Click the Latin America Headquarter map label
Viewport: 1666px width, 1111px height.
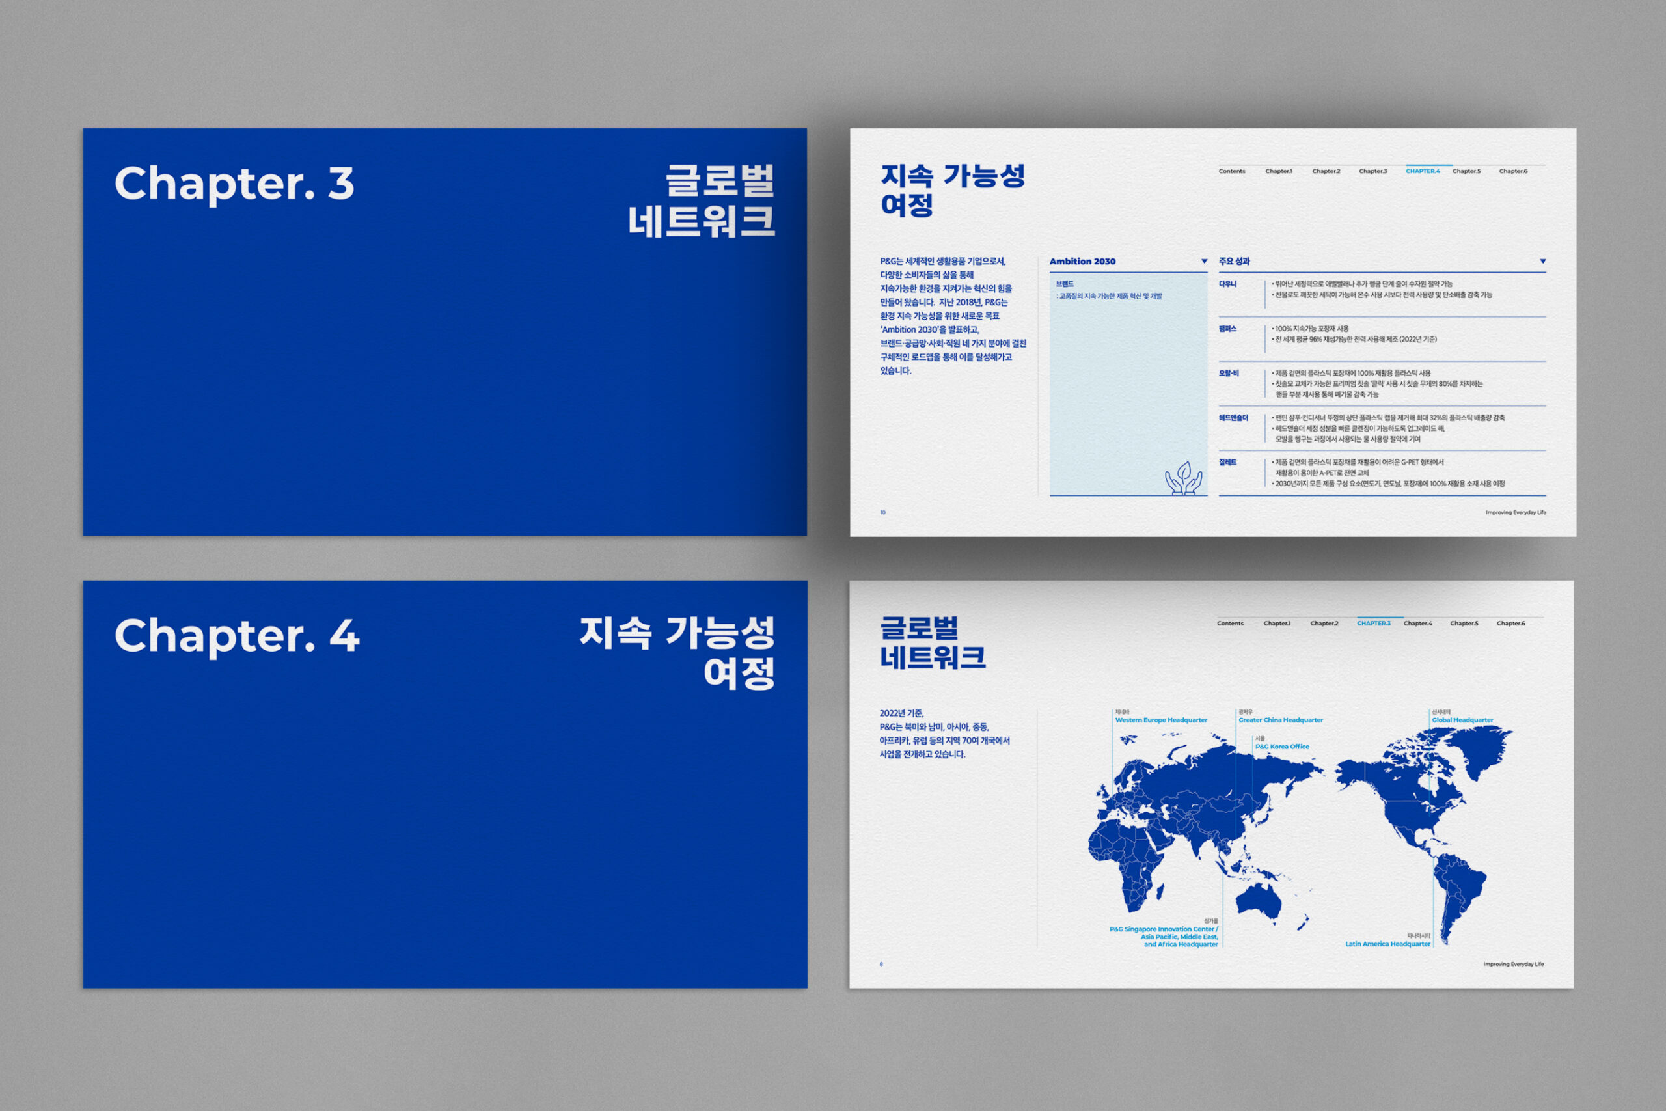(x=1387, y=944)
